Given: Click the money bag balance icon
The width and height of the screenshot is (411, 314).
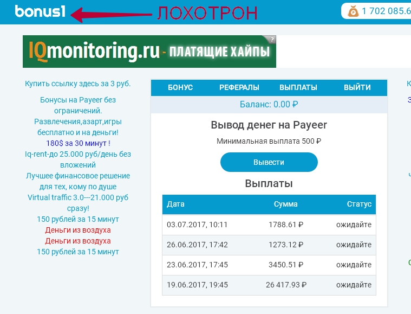Looking at the screenshot, I should click(x=353, y=11).
